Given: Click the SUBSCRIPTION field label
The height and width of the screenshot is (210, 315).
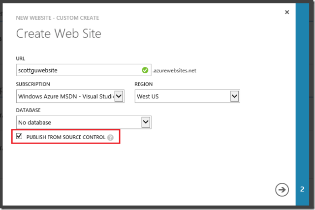Looking at the screenshot, I should (33, 84).
